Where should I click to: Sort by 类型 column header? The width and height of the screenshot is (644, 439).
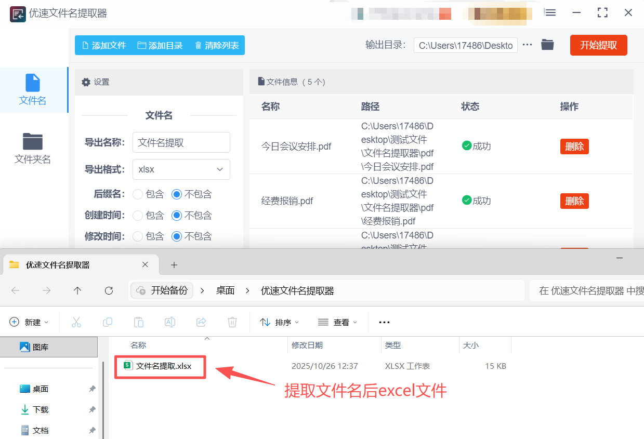click(393, 345)
